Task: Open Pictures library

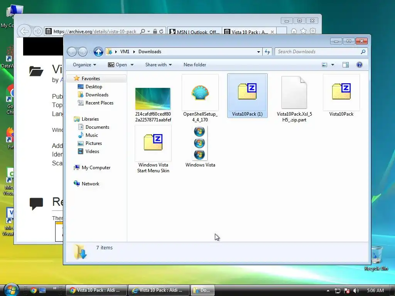Action: (94, 143)
